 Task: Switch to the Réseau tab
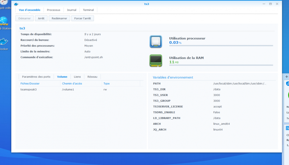pyautogui.click(x=92, y=77)
